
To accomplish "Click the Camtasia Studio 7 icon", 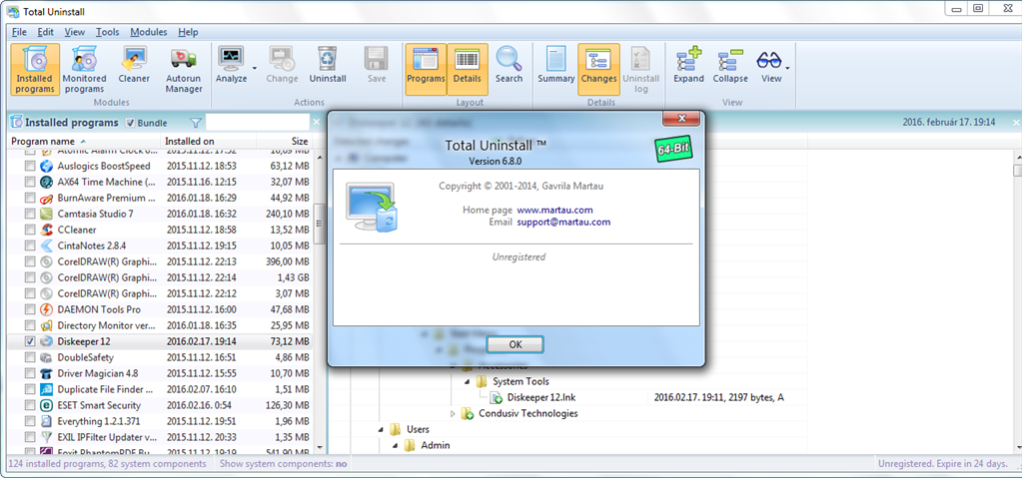I will 46,214.
